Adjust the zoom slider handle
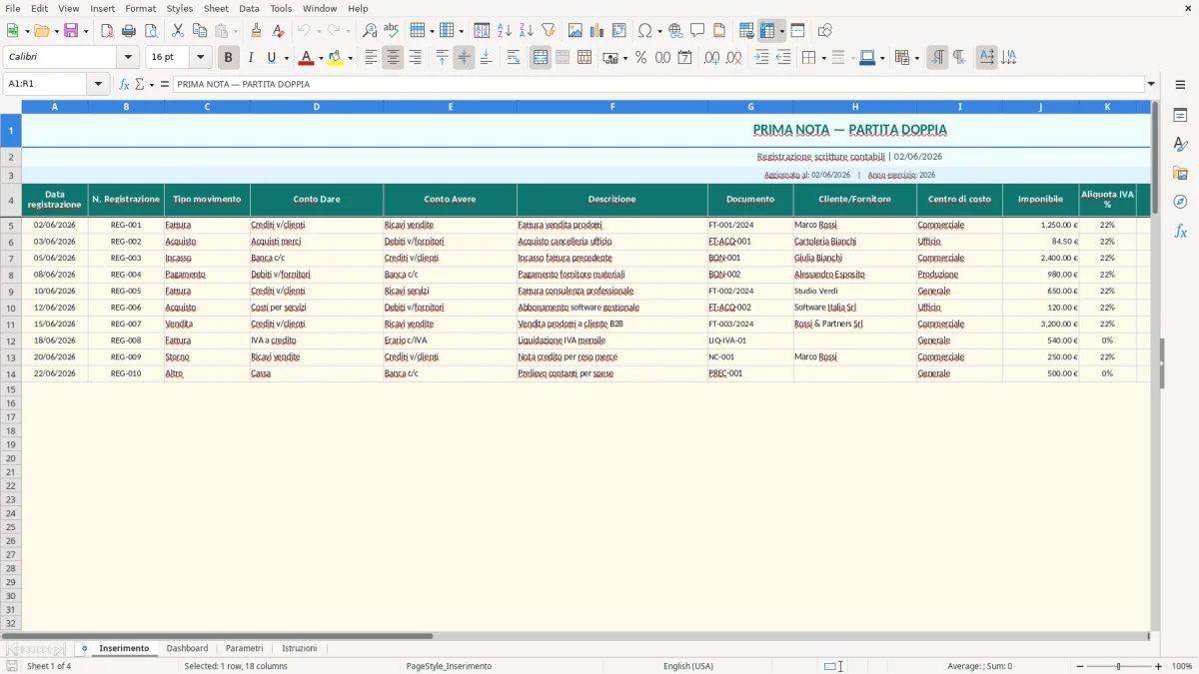This screenshot has height=674, width=1199. [x=1119, y=666]
